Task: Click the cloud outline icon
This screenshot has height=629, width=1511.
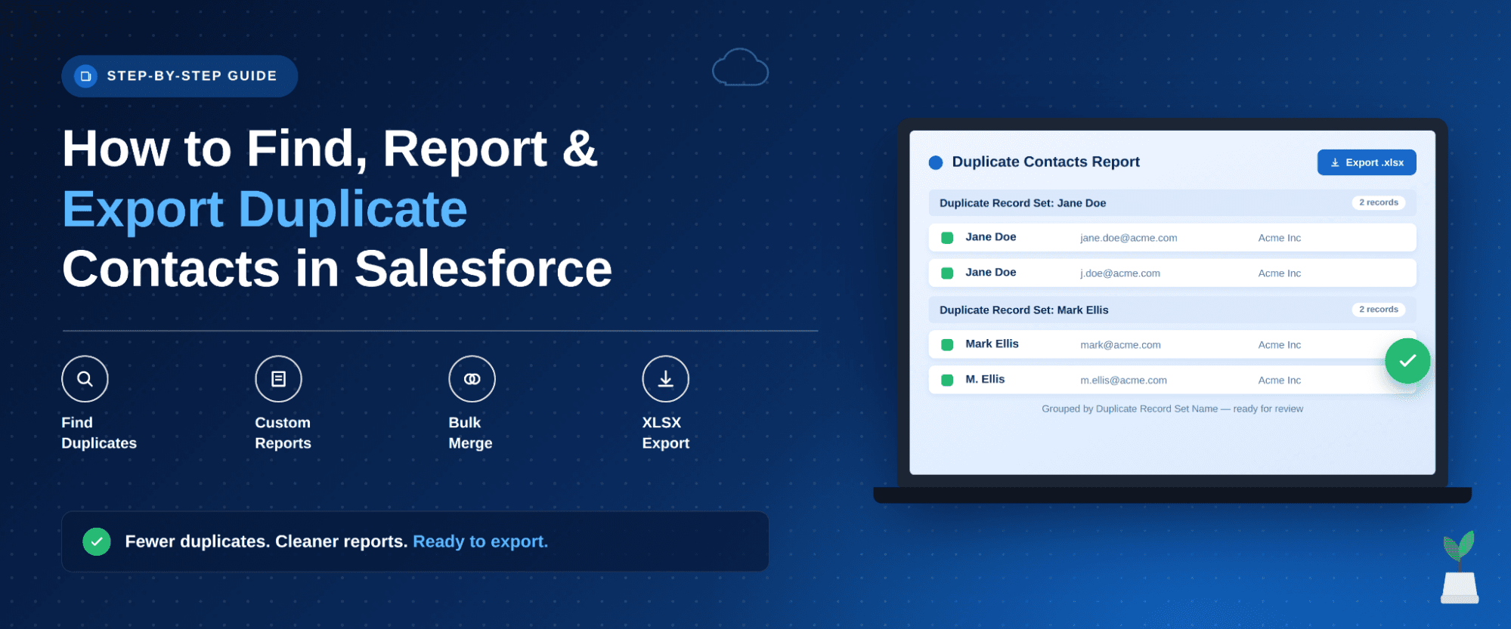Action: pyautogui.click(x=740, y=67)
